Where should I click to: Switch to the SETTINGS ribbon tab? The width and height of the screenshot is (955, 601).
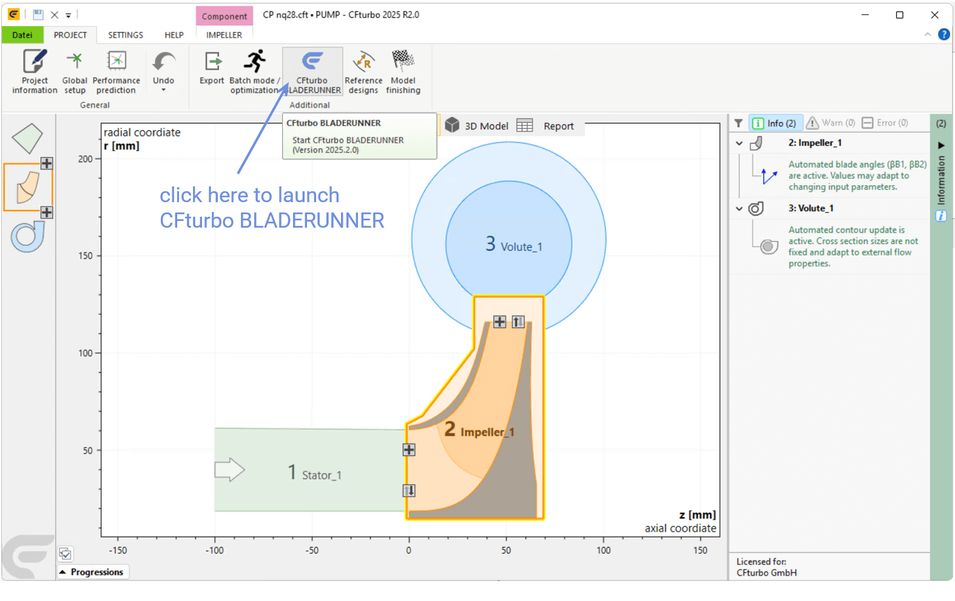point(126,35)
